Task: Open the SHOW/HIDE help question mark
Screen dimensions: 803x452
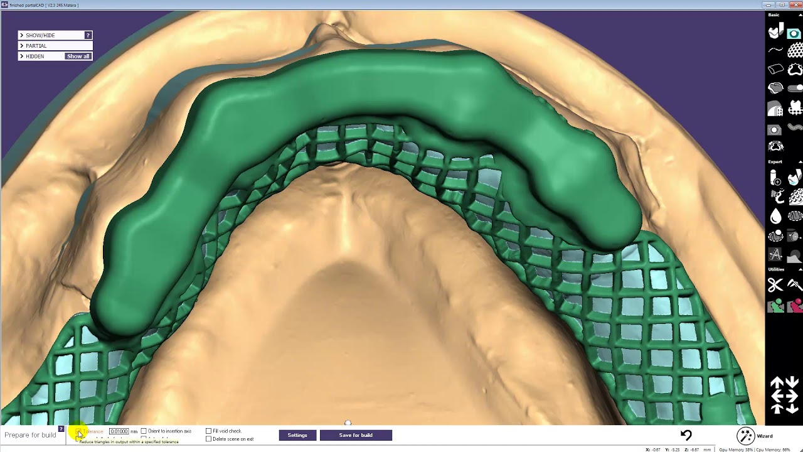Action: click(88, 35)
